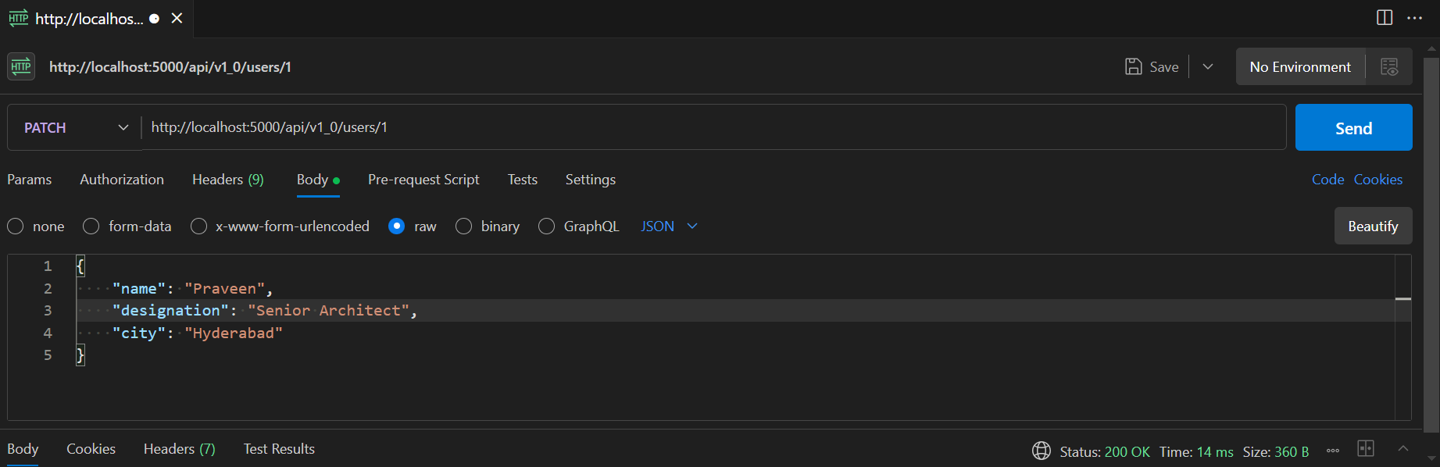The height and width of the screenshot is (467, 1440).
Task: Open the Code snippet link
Action: (x=1327, y=180)
